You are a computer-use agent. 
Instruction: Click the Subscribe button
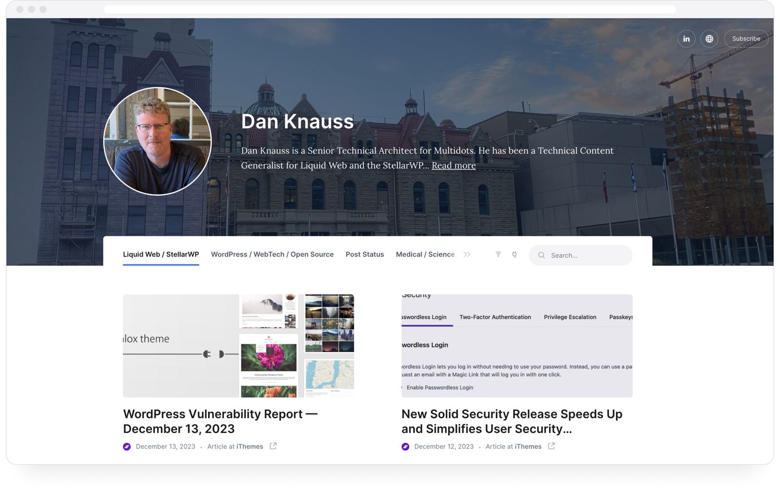coord(746,39)
